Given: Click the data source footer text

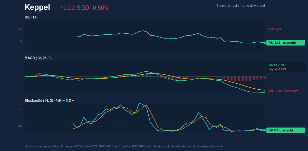Looking at the screenshot, I should [124, 146].
